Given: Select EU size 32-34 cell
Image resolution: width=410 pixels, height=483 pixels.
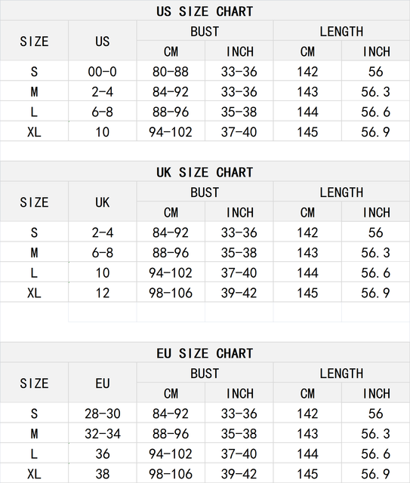Looking at the screenshot, I should [x=103, y=434].
